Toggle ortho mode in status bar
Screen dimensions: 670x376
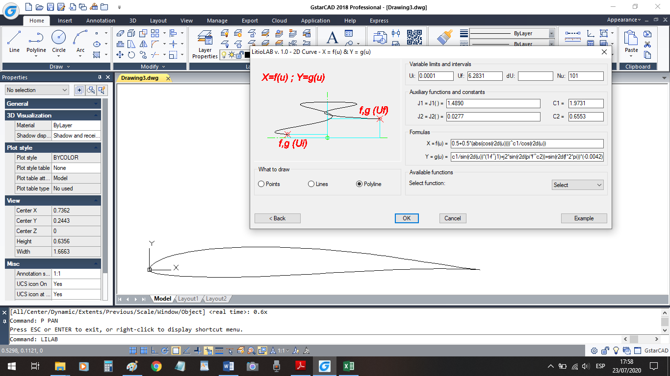point(155,351)
